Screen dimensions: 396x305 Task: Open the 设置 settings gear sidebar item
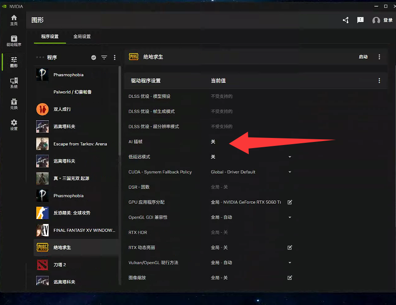click(x=14, y=125)
